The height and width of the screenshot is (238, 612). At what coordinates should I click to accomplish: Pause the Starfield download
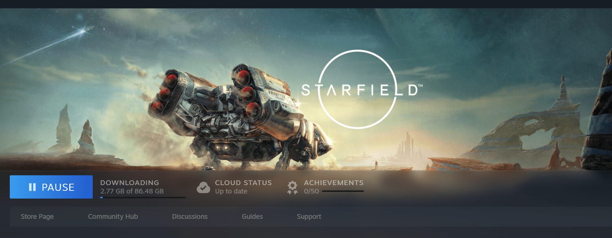(51, 187)
